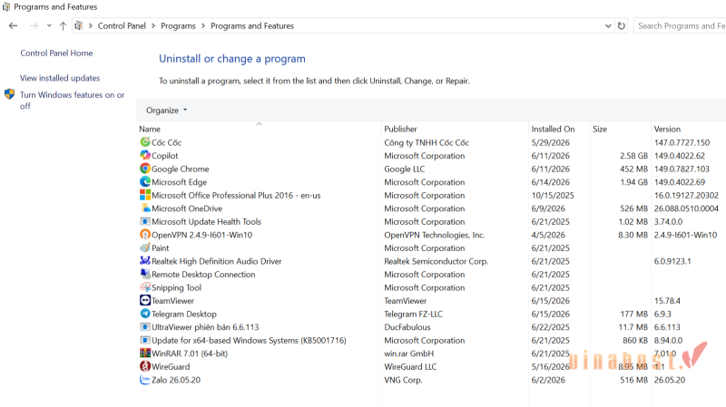Click the Realtek Semiconductor Corp. publisher
The width and height of the screenshot is (726, 407).
click(437, 261)
